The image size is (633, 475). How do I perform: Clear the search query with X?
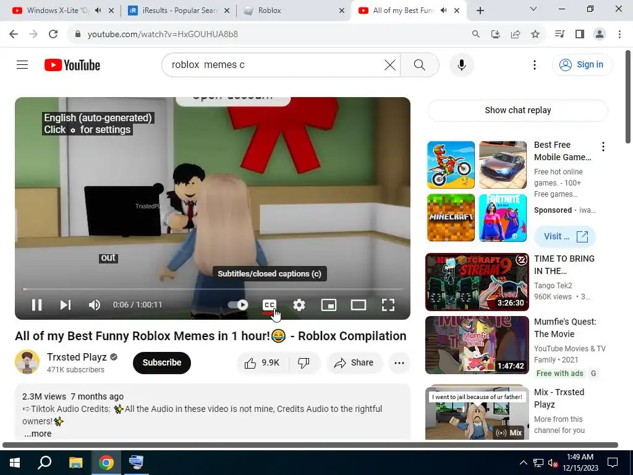pos(390,64)
